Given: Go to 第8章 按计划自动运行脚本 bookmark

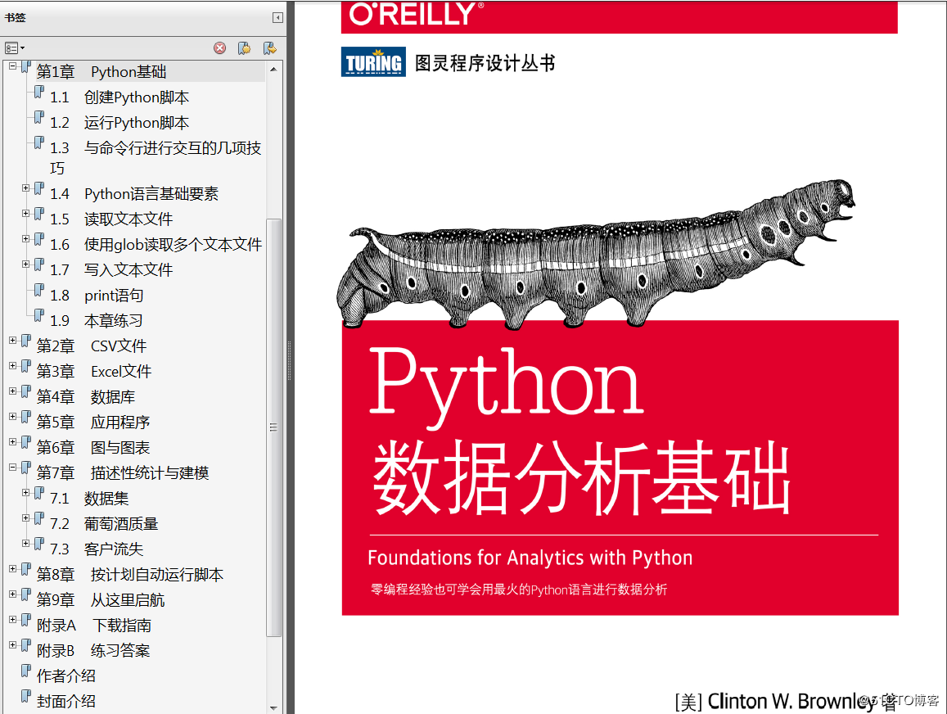Looking at the screenshot, I should (x=130, y=575).
